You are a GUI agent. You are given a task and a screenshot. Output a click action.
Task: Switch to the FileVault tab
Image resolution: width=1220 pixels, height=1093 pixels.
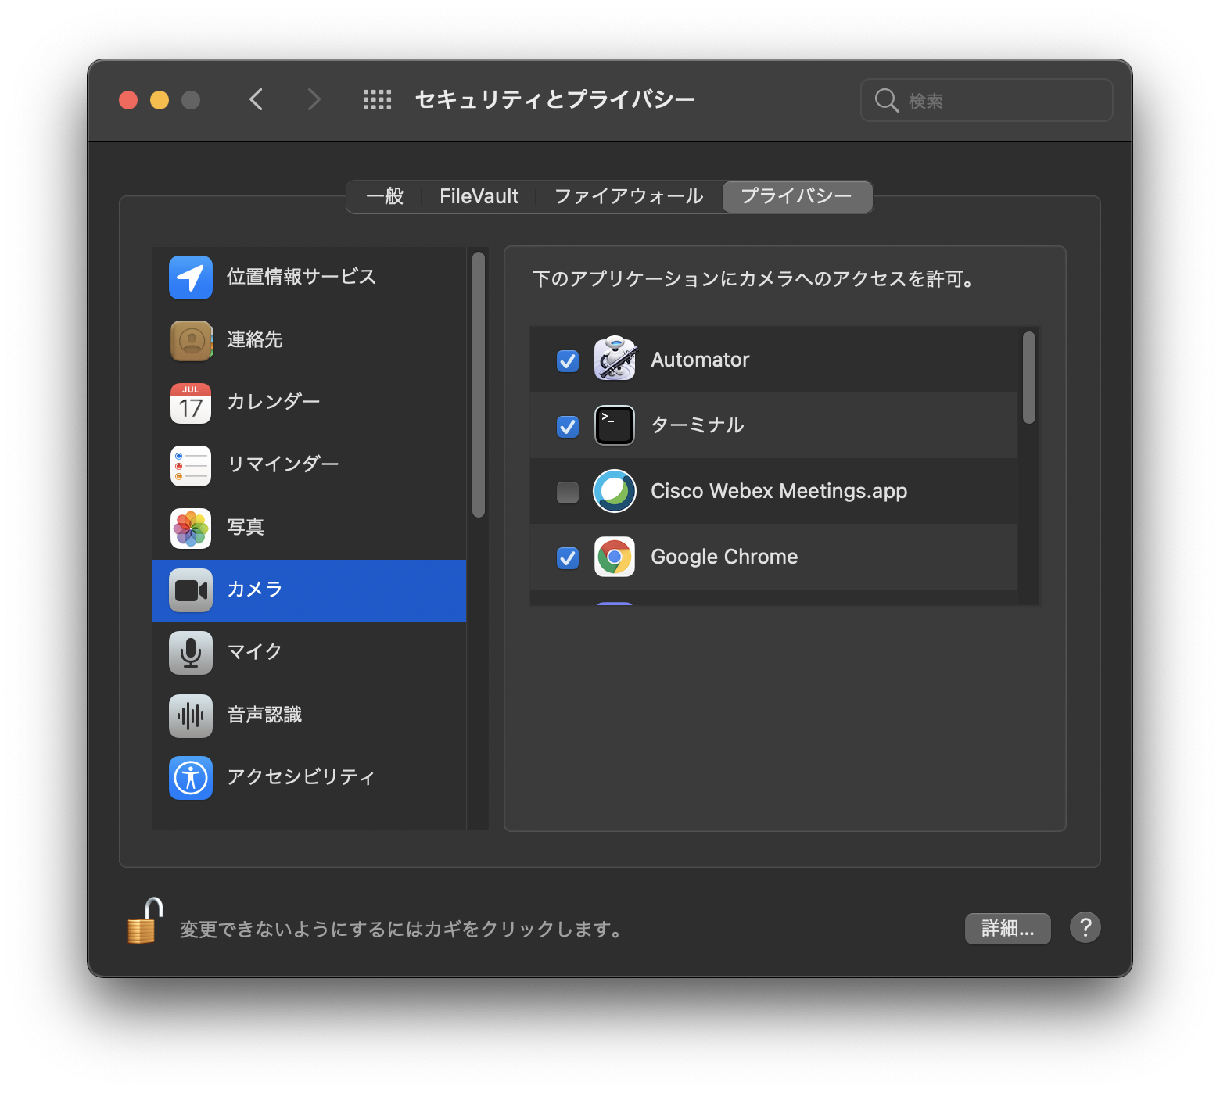(x=479, y=196)
